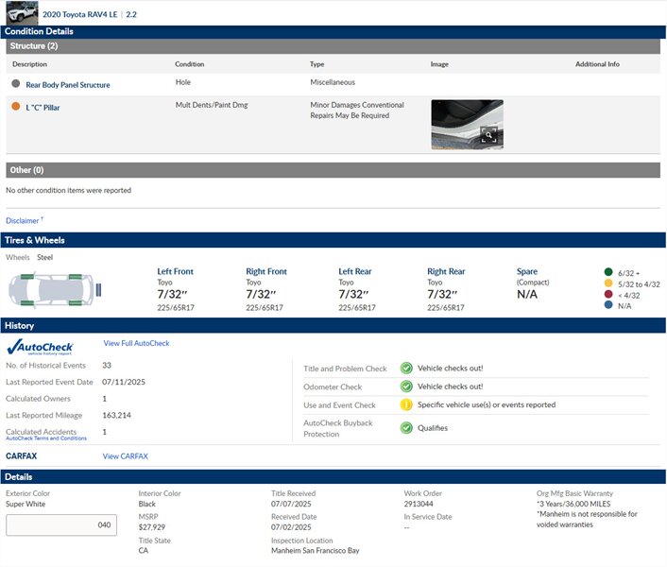The height and width of the screenshot is (567, 667).
Task: Select the Right Rear tire heading
Action: click(x=446, y=271)
